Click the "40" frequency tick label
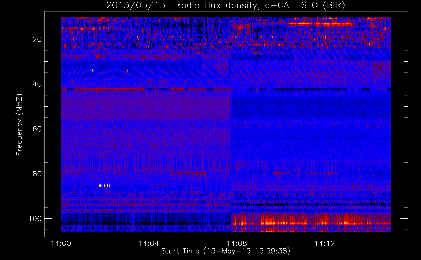 point(37,84)
